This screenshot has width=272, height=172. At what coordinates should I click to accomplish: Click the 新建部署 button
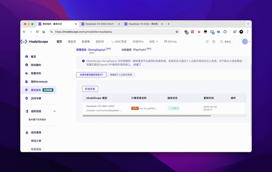point(90,89)
